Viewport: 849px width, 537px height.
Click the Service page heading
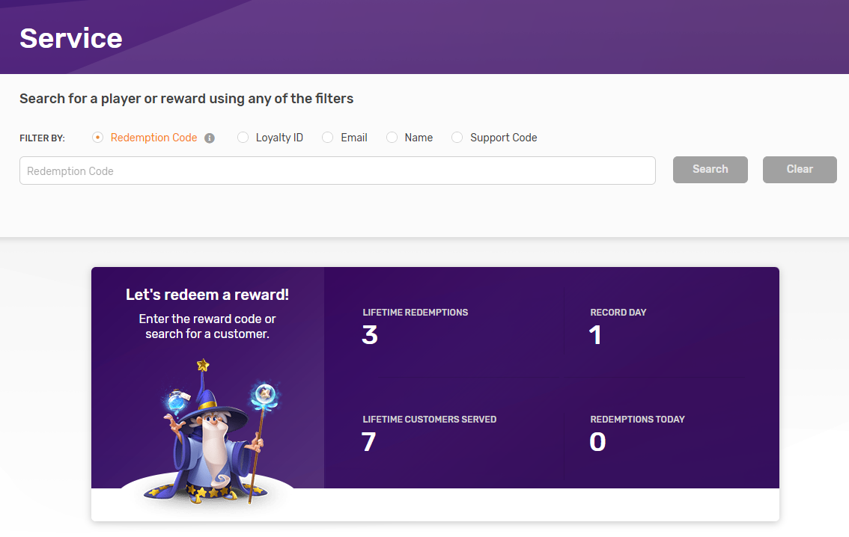[71, 38]
